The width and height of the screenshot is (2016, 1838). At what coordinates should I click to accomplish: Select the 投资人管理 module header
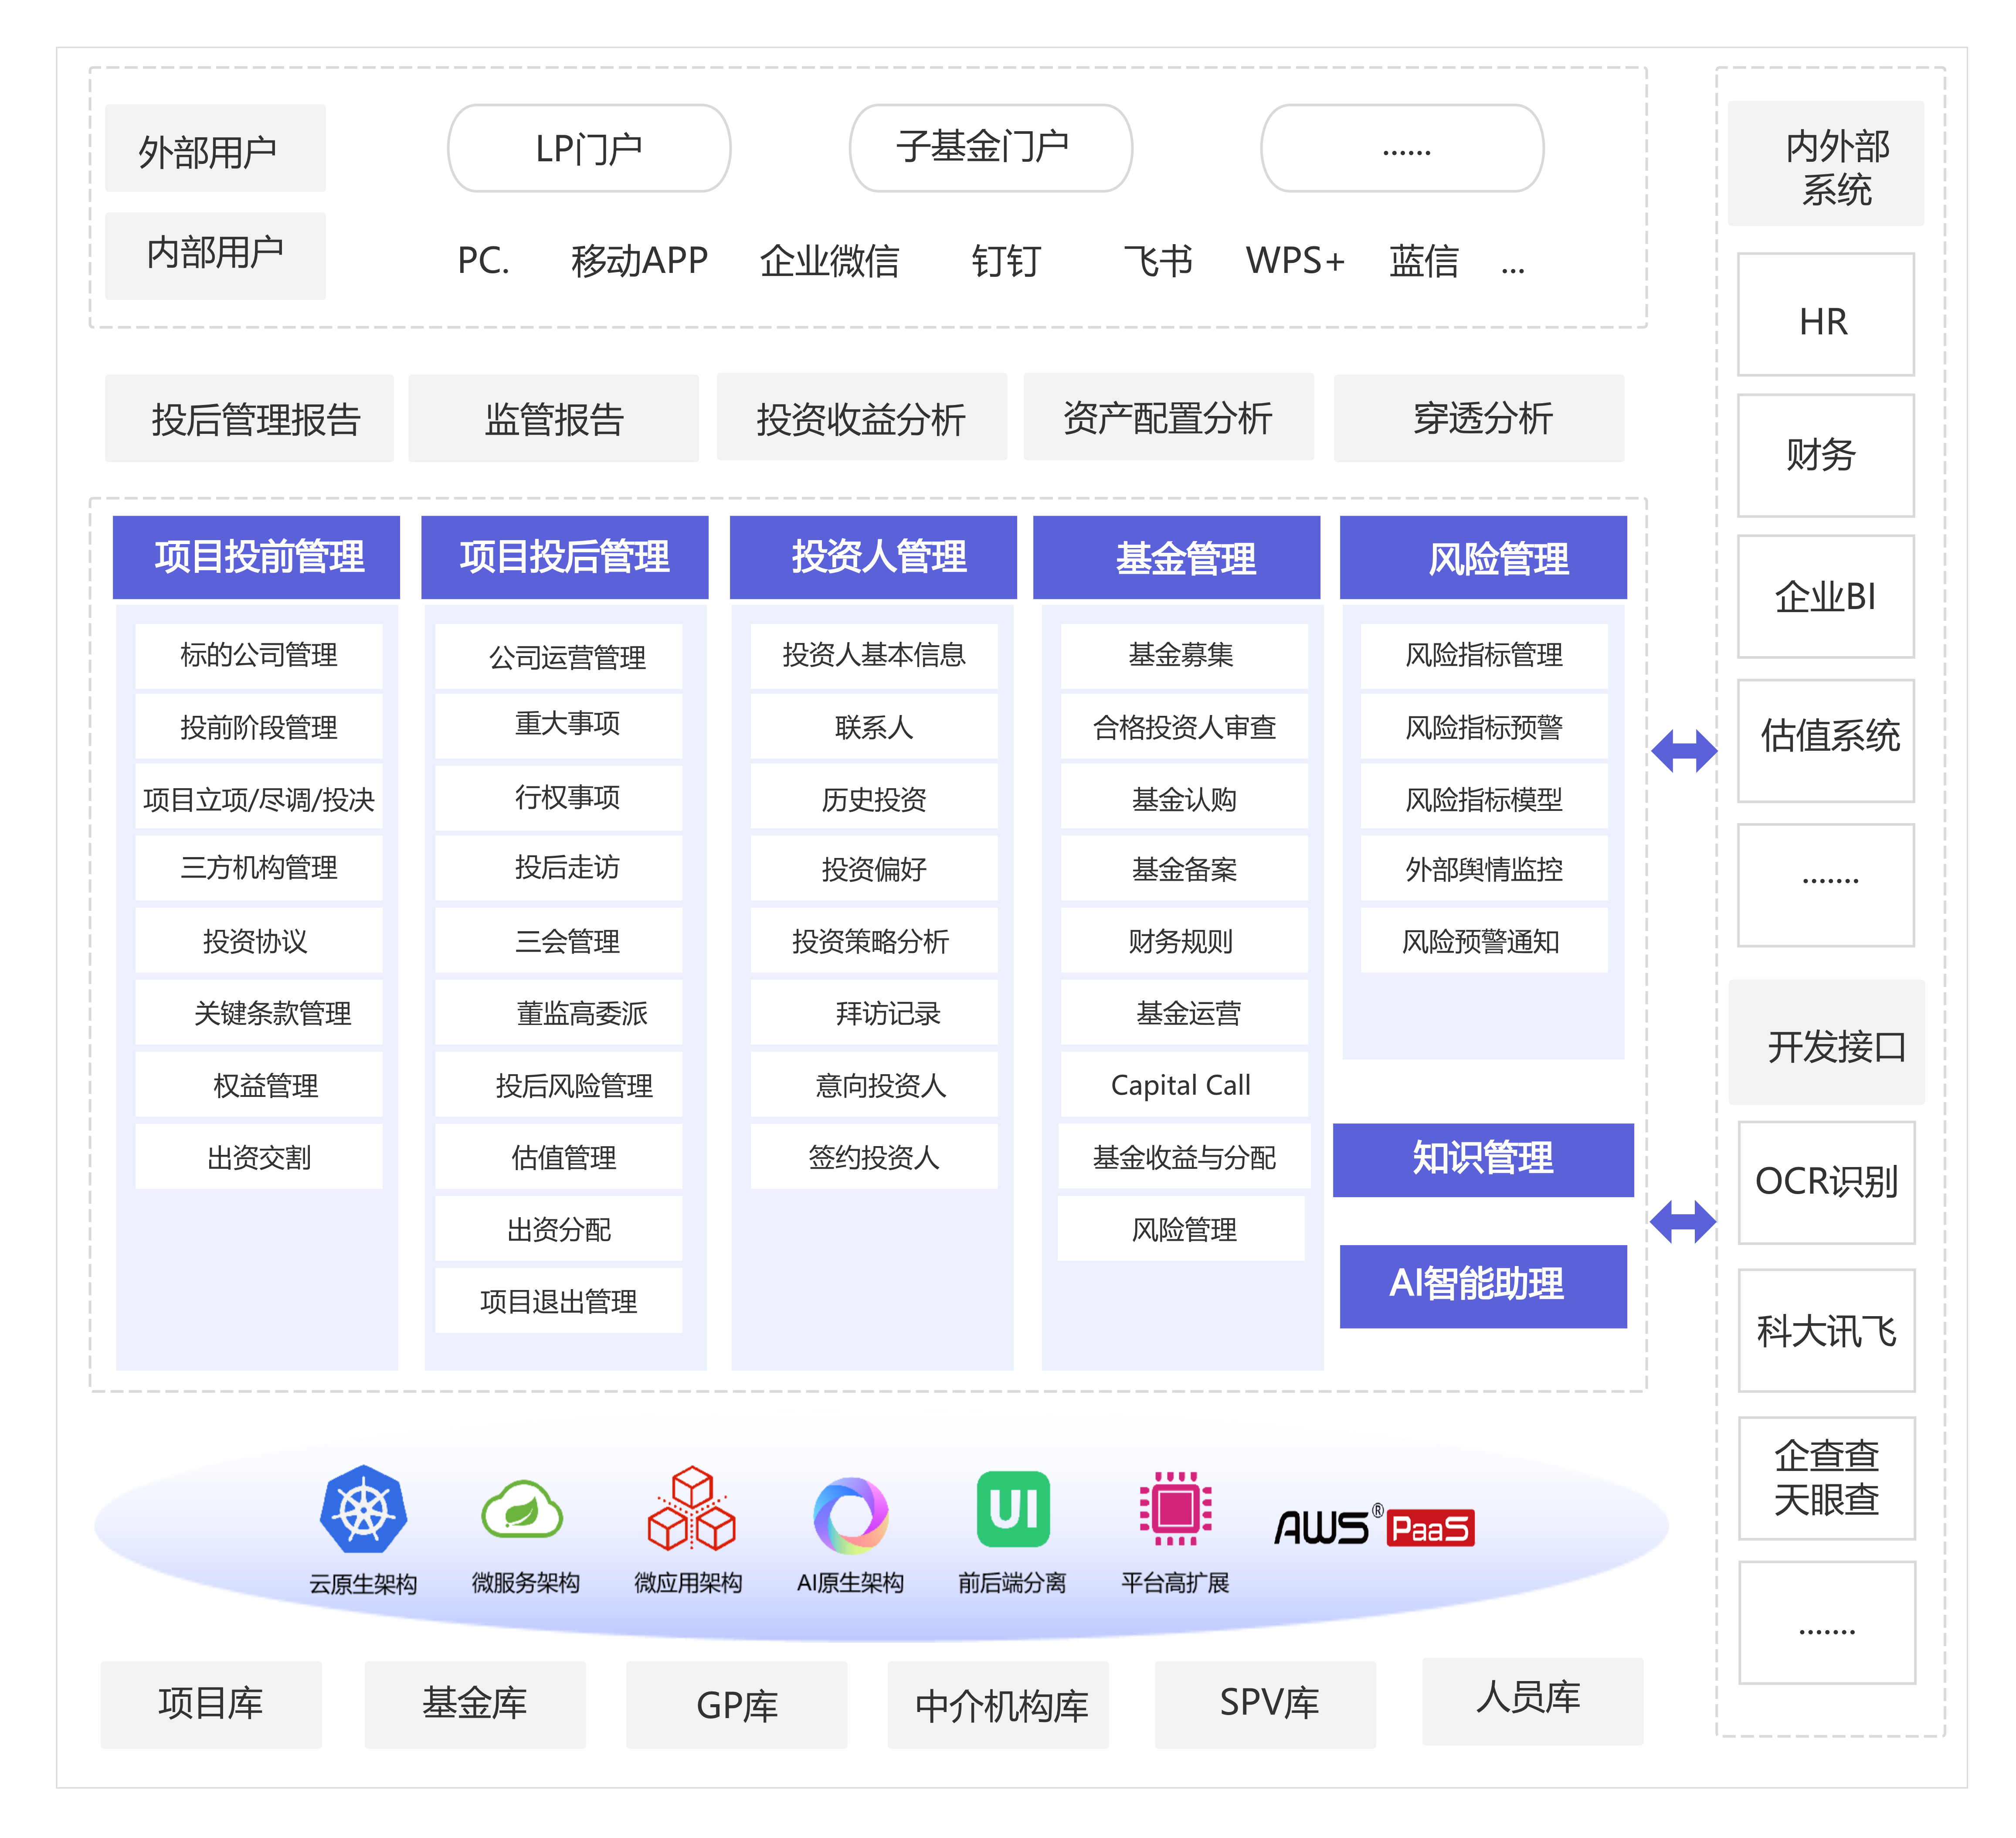coord(873,557)
